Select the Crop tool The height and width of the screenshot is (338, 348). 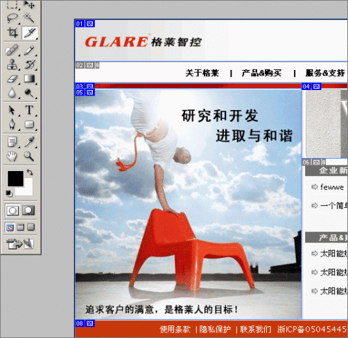click(x=12, y=33)
